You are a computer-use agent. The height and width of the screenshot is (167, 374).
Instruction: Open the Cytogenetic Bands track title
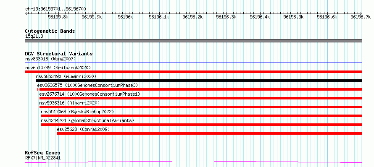click(50, 31)
